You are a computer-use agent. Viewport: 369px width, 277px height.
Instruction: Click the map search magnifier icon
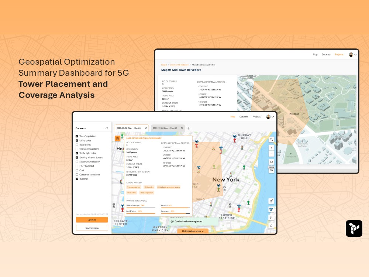pyautogui.click(x=271, y=140)
